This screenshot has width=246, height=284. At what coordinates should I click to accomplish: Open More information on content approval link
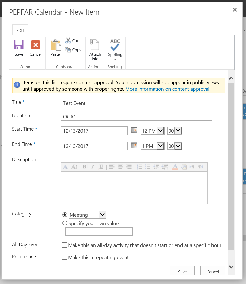click(x=168, y=89)
